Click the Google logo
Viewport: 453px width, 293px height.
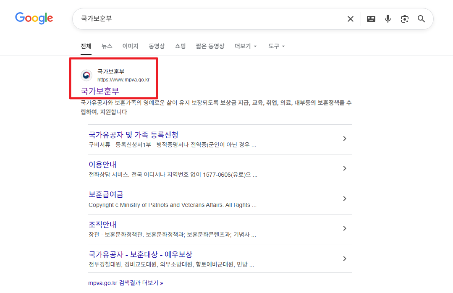click(34, 18)
